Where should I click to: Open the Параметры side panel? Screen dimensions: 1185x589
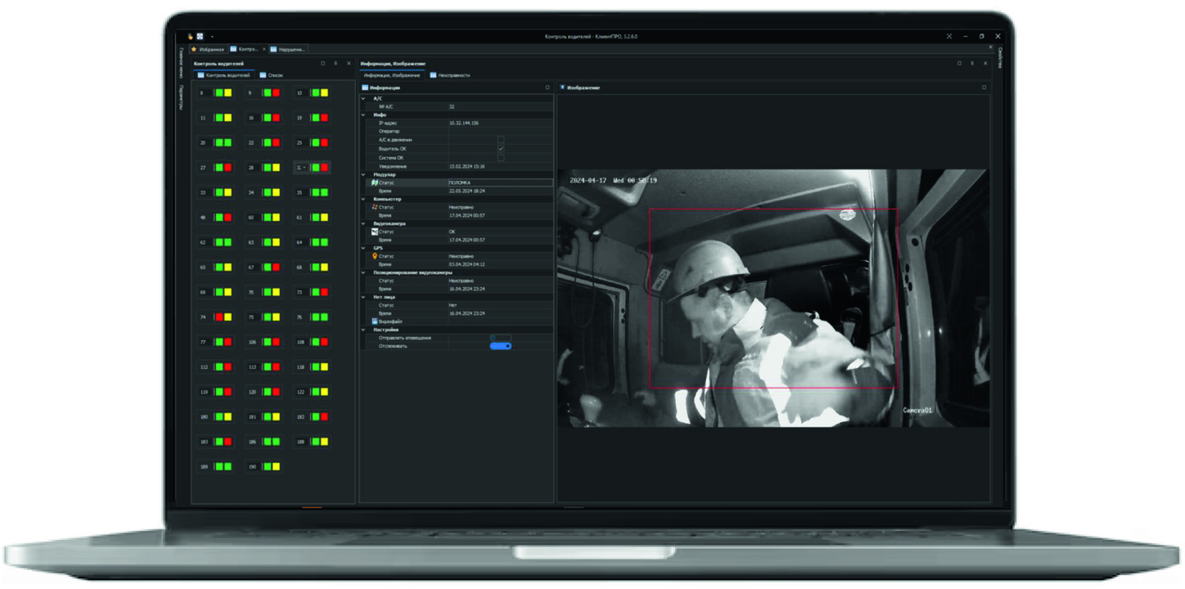[x=182, y=97]
